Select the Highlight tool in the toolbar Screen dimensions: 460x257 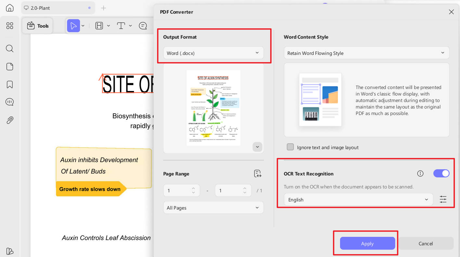[99, 25]
